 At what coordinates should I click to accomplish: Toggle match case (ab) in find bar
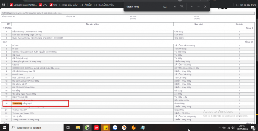[x=175, y=7]
